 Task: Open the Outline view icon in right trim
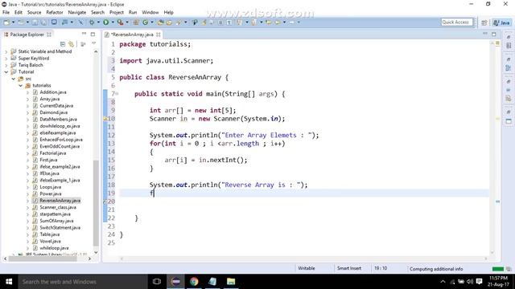click(509, 67)
